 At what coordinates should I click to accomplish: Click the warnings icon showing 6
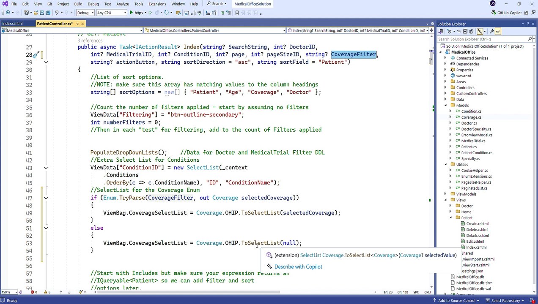(x=47, y=292)
